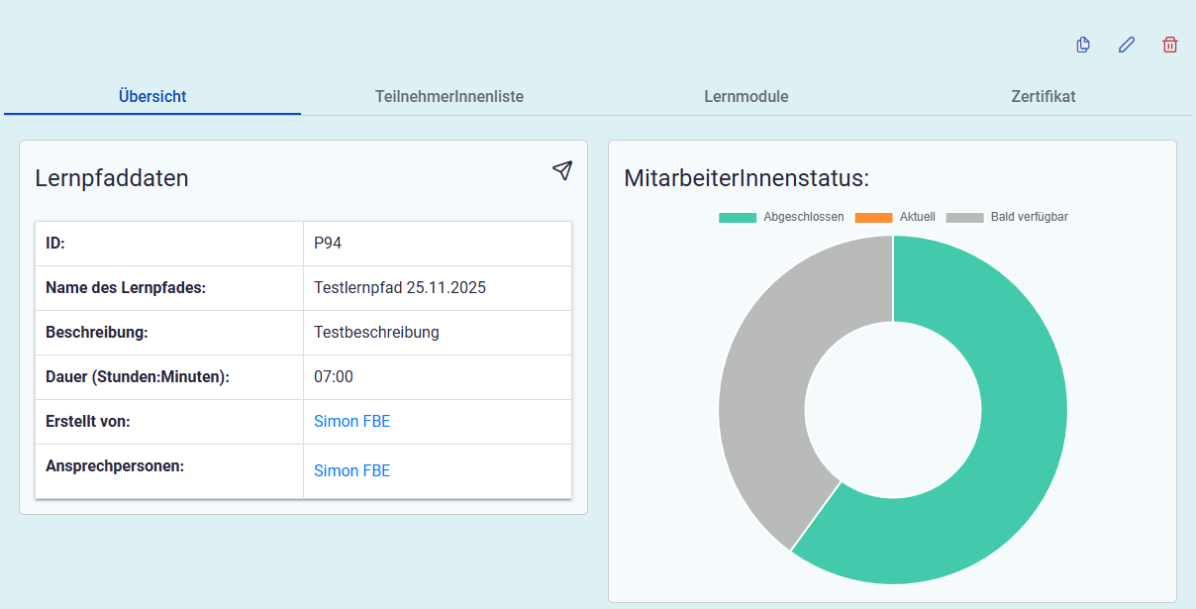Click the MitarbeiterInnenstatus heading
Viewport: 1196px width, 609px height.
point(747,178)
